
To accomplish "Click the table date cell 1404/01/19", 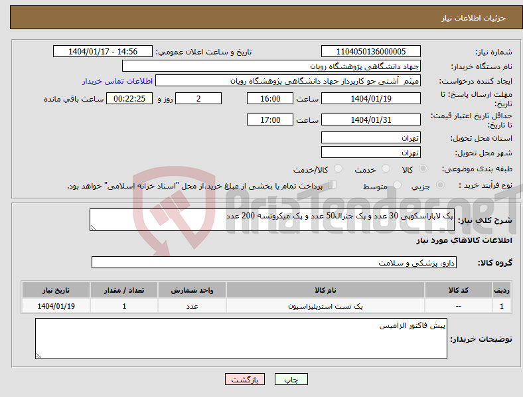I will (x=56, y=306).
